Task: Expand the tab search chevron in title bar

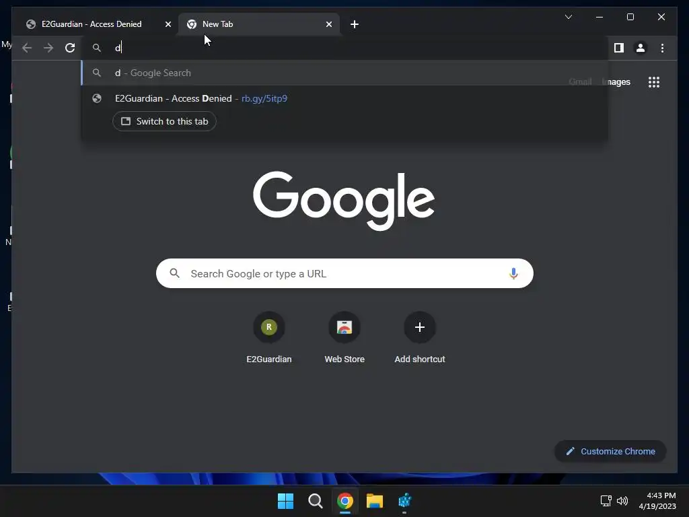Action: point(568,17)
